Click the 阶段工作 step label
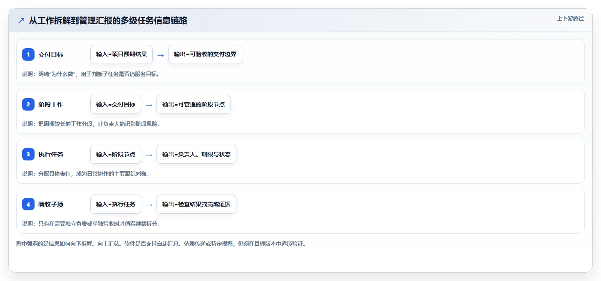Screen dimensions: 601x281 coord(51,104)
